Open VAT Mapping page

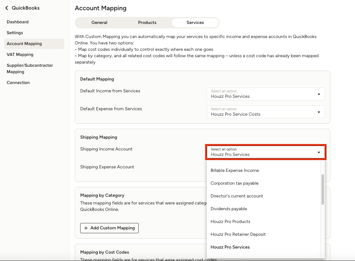click(20, 55)
